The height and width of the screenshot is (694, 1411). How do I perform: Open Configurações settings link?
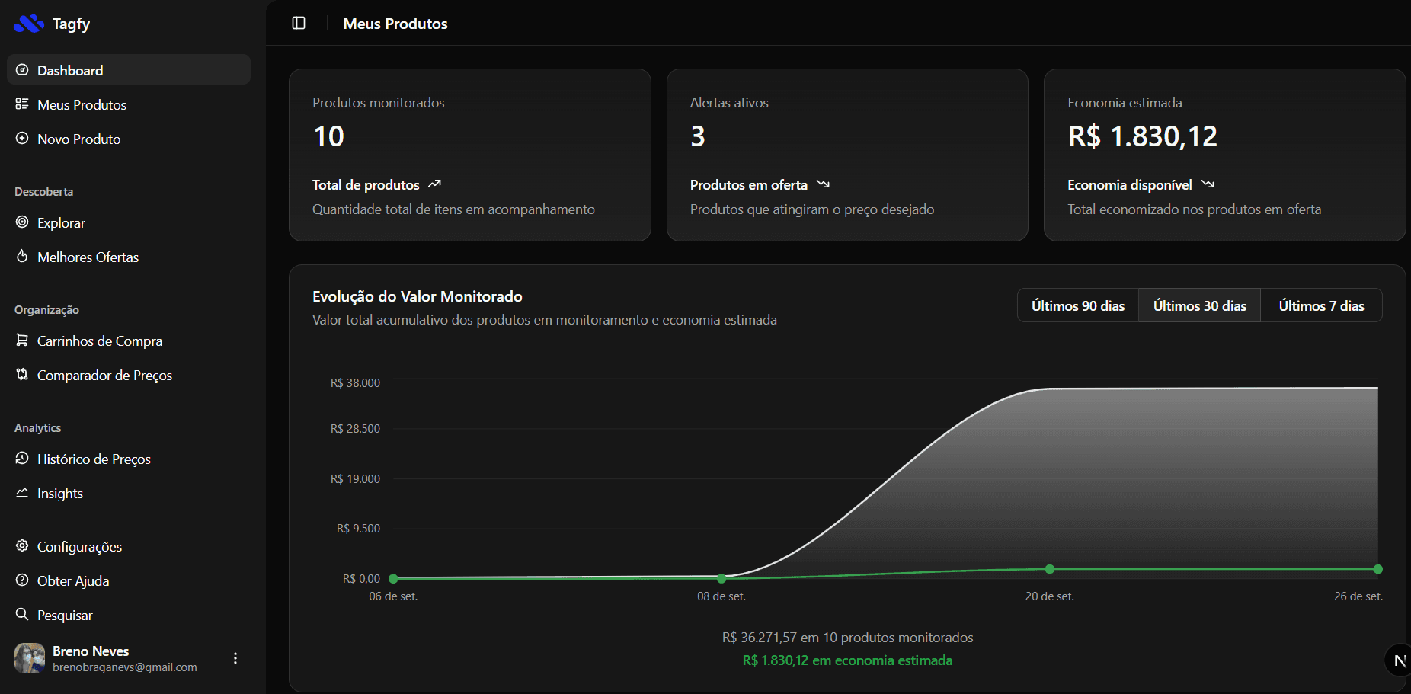tap(79, 546)
